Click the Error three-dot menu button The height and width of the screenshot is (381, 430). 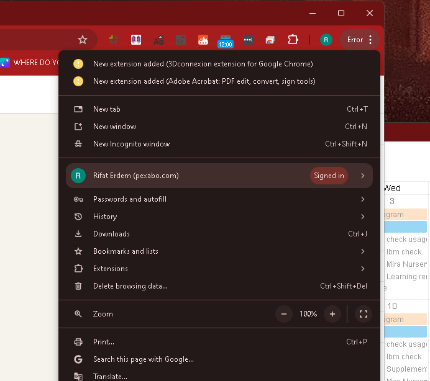pos(360,40)
